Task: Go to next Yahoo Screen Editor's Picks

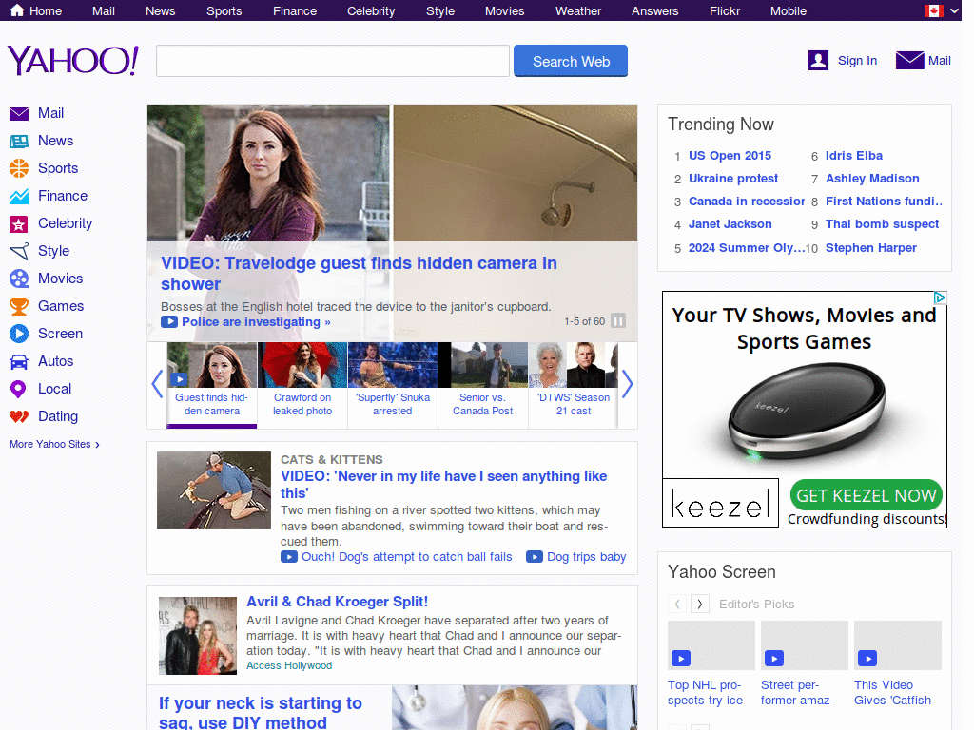Action: tap(700, 604)
